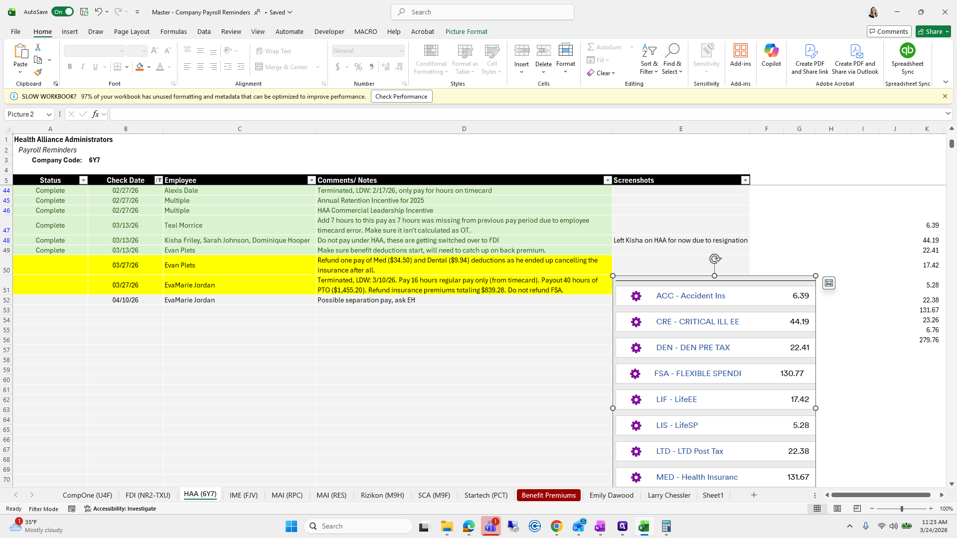Open the Add-ins ribbon icon

click(740, 51)
